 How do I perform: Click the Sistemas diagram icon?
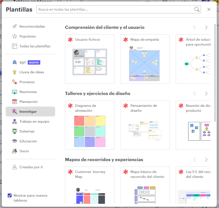coord(14,131)
